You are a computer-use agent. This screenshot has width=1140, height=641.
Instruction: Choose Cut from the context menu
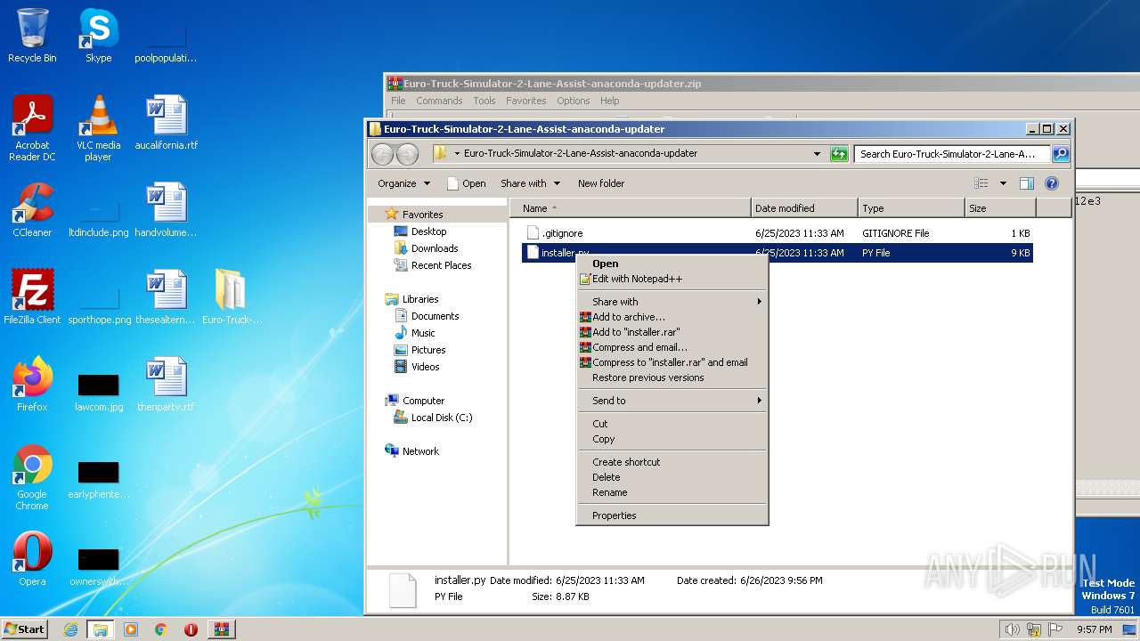(x=672, y=424)
